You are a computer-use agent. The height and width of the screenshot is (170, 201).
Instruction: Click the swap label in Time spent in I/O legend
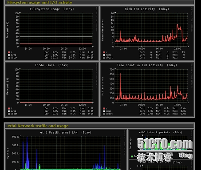109,111
